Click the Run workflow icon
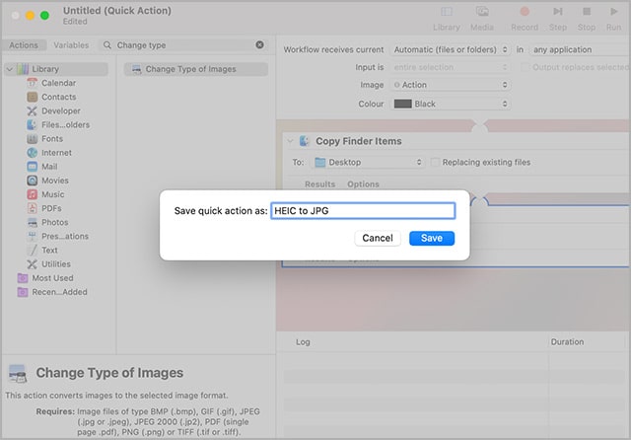The height and width of the screenshot is (440, 631). point(613,13)
